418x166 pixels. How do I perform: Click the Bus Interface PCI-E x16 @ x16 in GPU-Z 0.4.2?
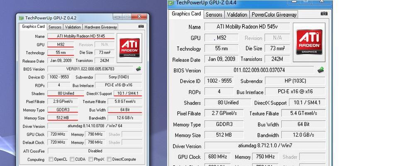[x=118, y=85]
